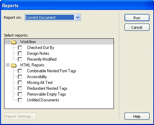Screen dimensions: 154x125
Task: Click the Workflow folder icon
Action: 14,42
